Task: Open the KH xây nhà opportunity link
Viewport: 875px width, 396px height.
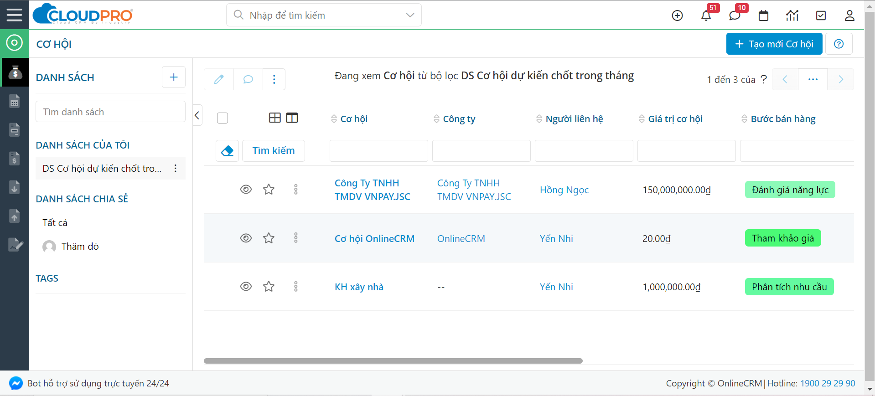Action: (359, 287)
